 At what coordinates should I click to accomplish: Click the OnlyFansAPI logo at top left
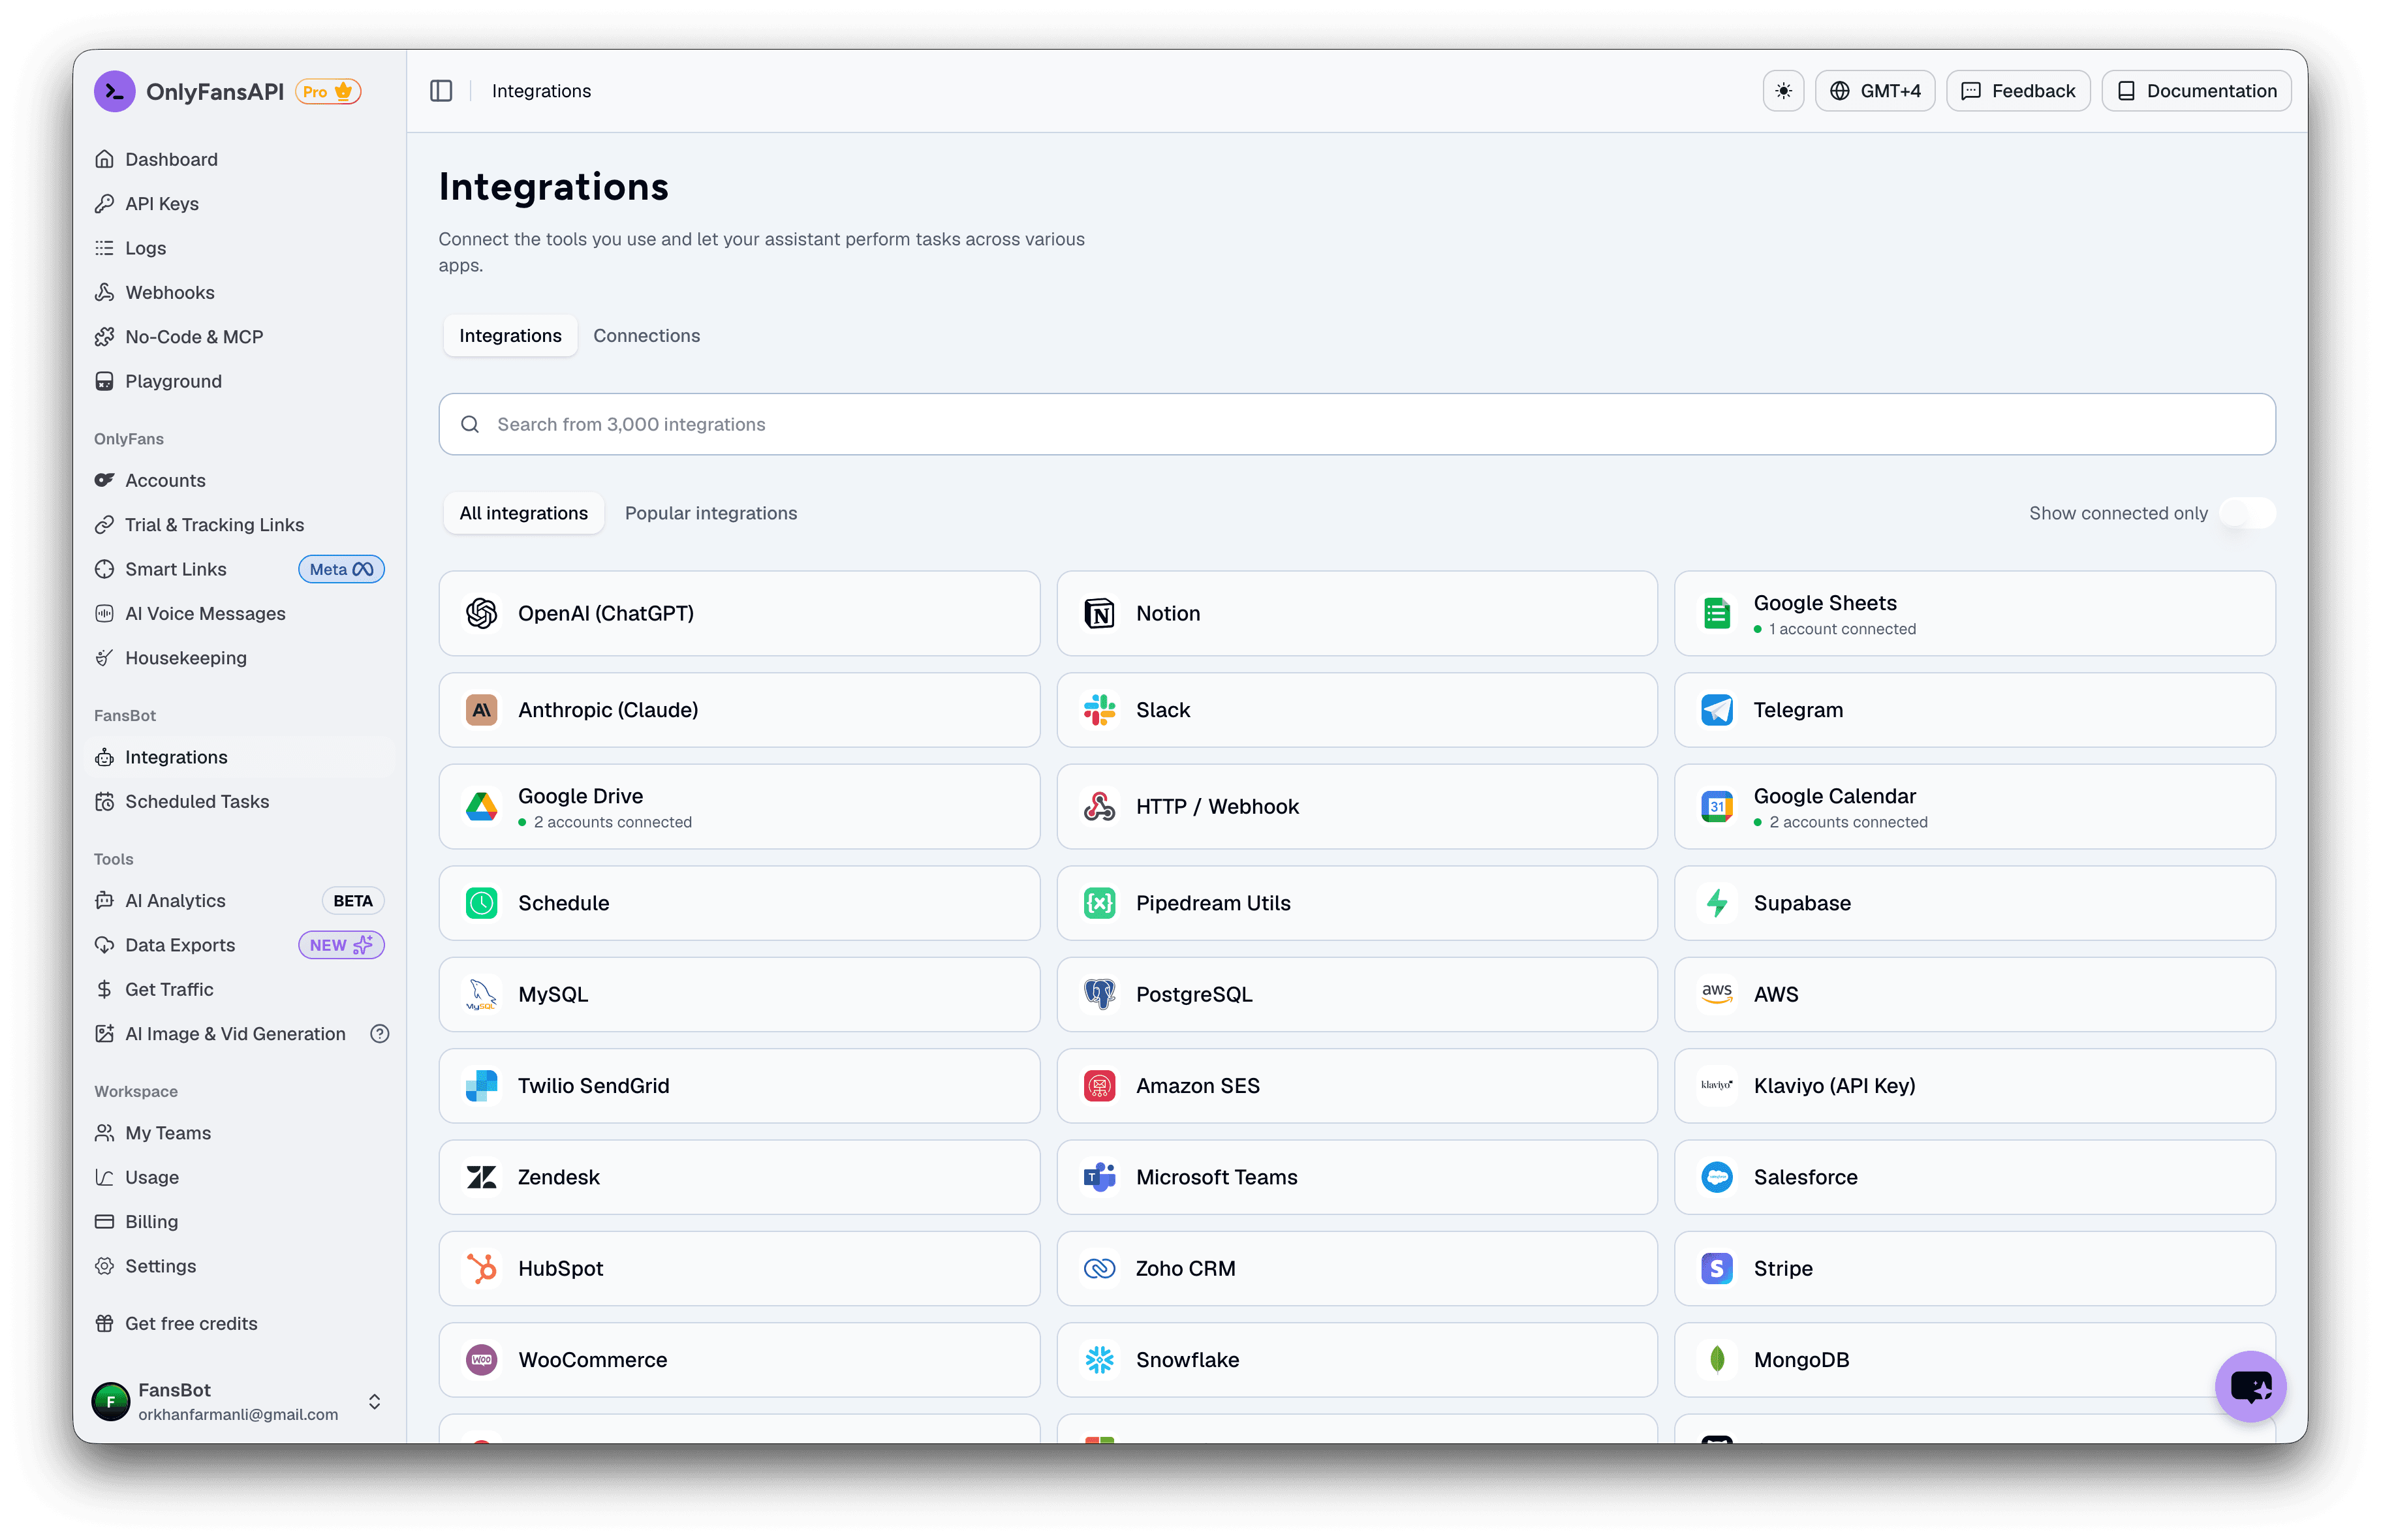(x=115, y=91)
